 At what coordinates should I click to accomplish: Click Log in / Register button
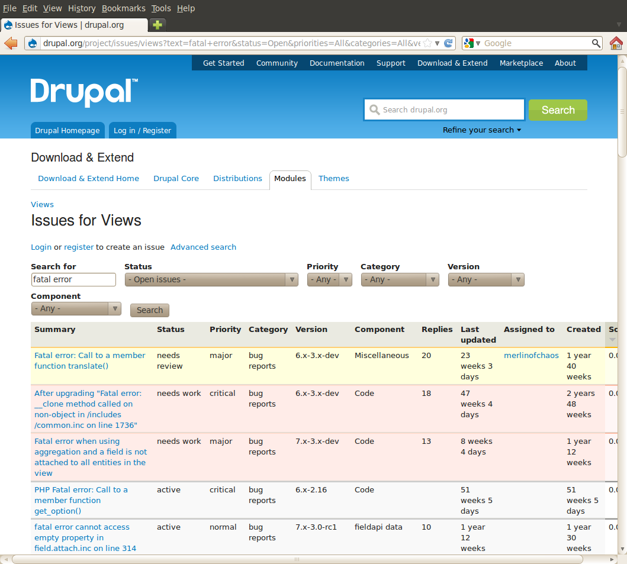point(142,130)
